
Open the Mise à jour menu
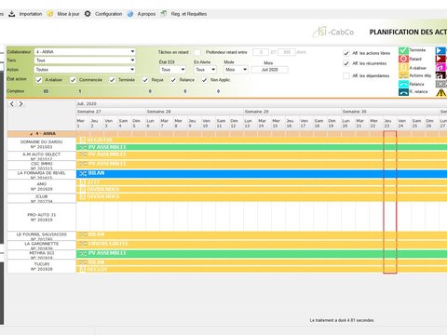[x=68, y=14]
